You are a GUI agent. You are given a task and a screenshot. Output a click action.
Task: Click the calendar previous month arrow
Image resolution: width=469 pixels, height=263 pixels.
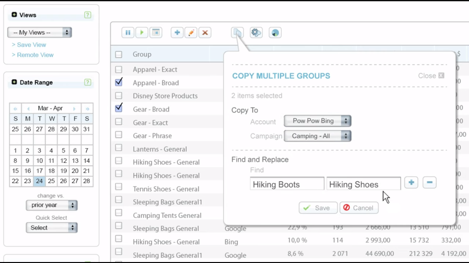[x=28, y=109]
